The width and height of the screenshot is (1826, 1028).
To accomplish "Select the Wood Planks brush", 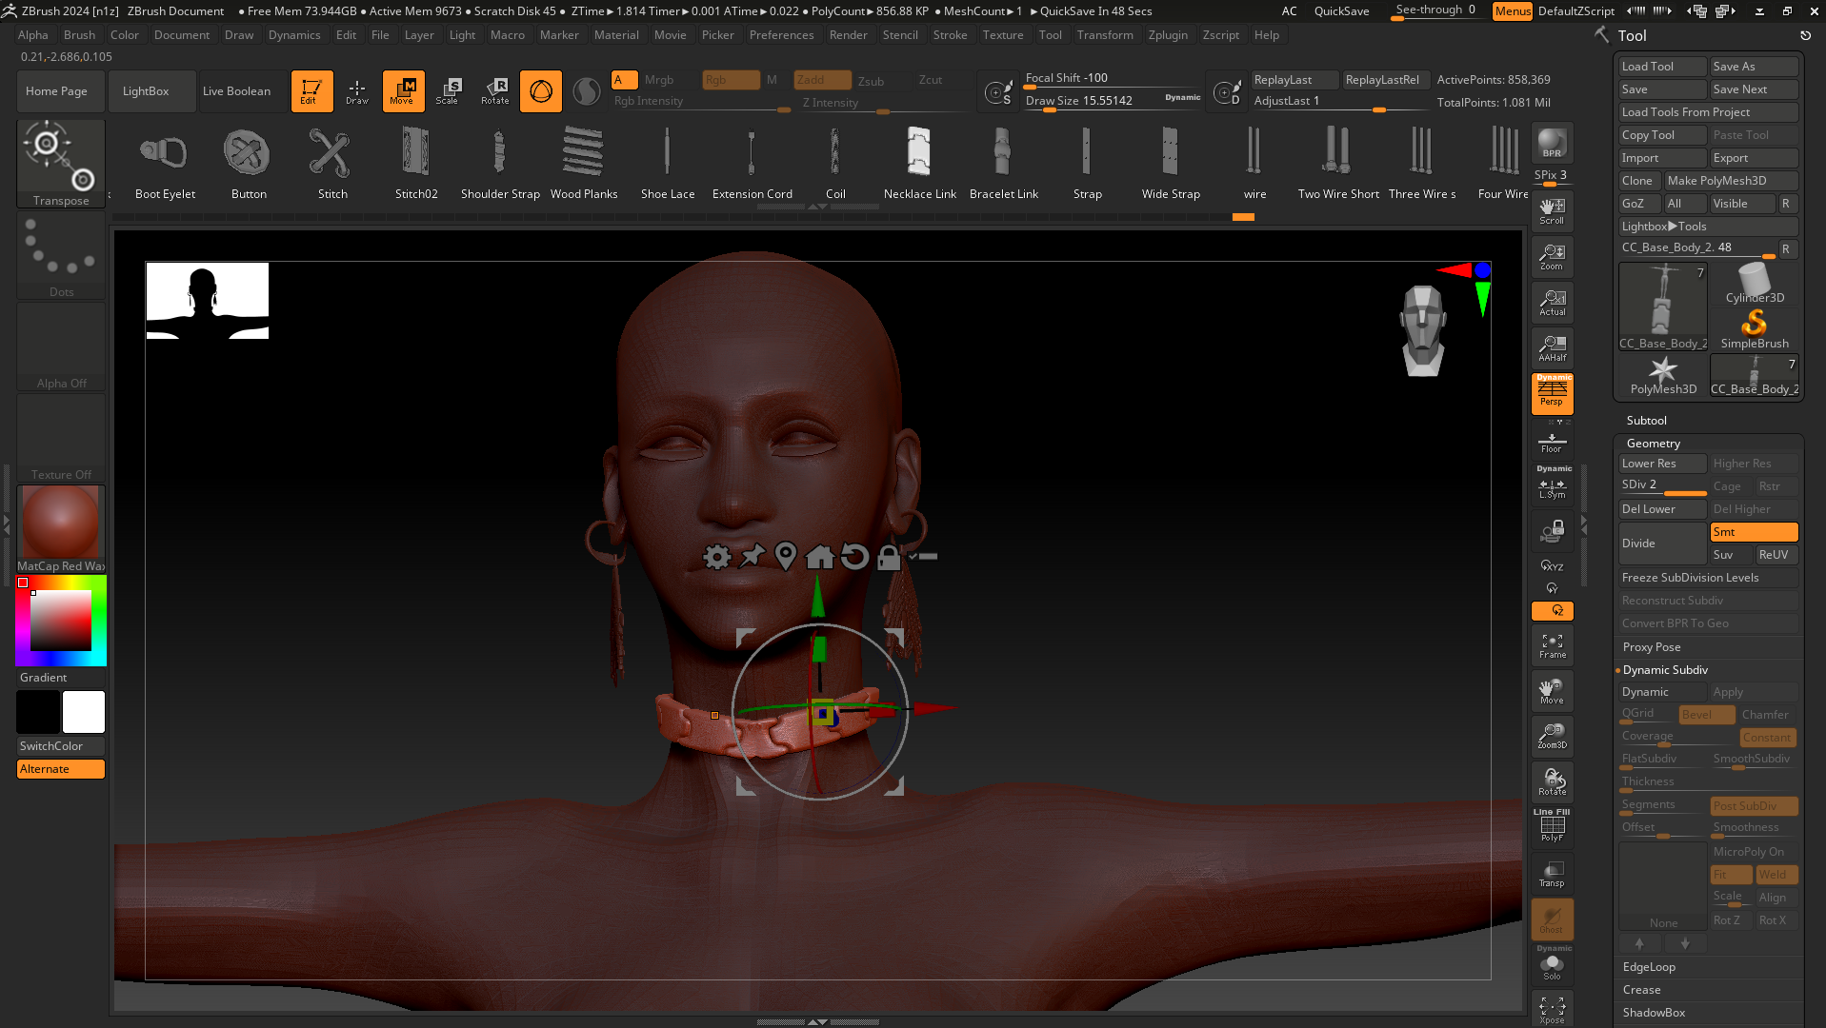I will coord(584,163).
